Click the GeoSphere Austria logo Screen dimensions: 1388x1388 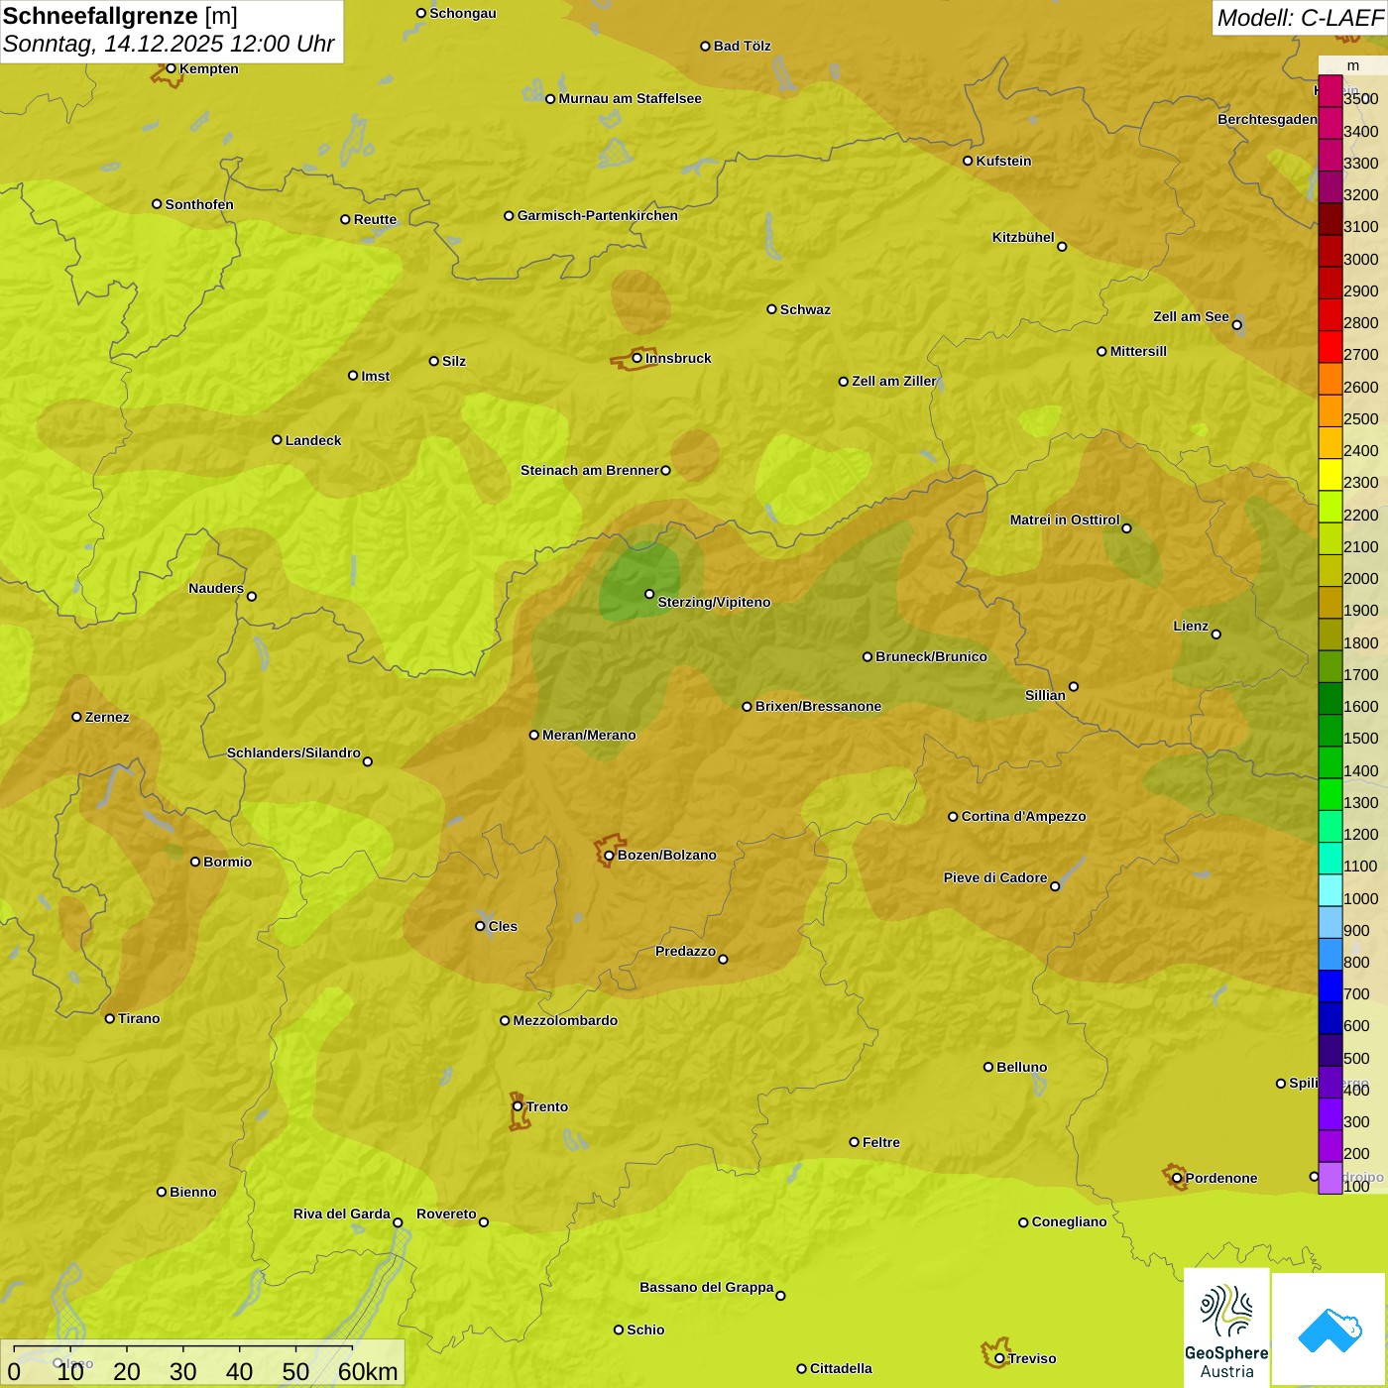click(1226, 1329)
